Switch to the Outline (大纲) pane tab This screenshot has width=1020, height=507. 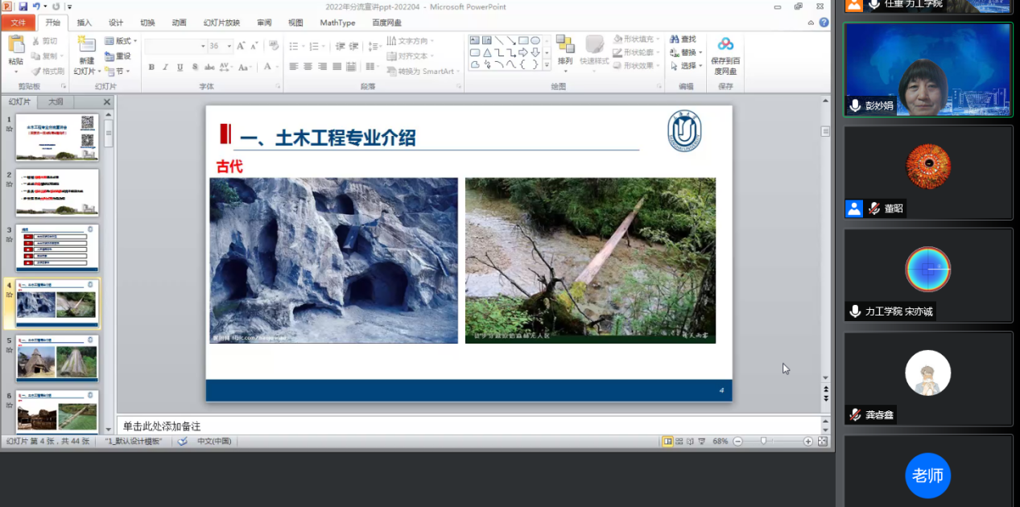pyautogui.click(x=56, y=102)
